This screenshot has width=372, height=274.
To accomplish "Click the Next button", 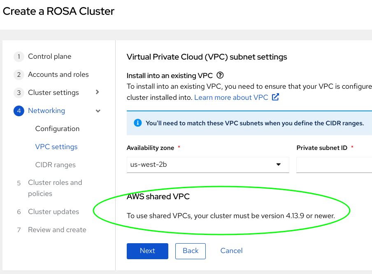I will coord(147,251).
